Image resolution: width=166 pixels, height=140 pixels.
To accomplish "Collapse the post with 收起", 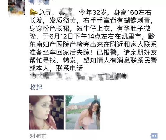I will coord(36,87).
